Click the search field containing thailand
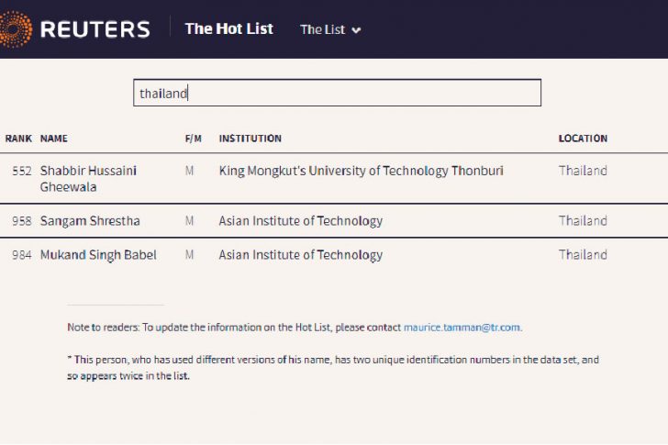Viewport: 668px width, 445px height. tap(337, 93)
